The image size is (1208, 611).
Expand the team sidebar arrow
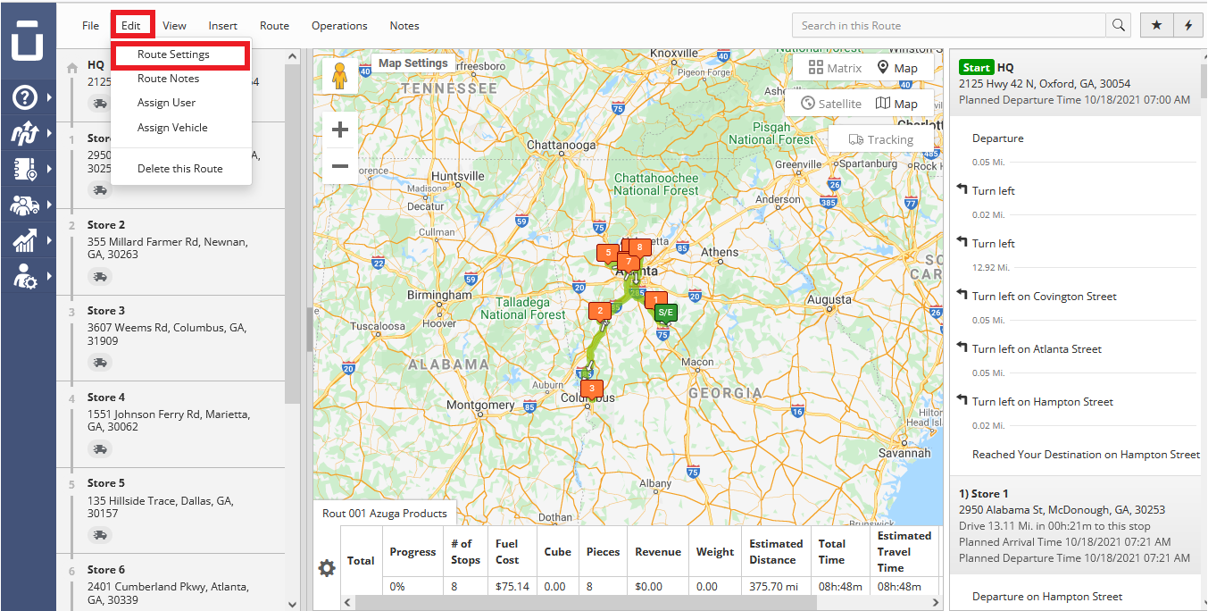[x=49, y=205]
